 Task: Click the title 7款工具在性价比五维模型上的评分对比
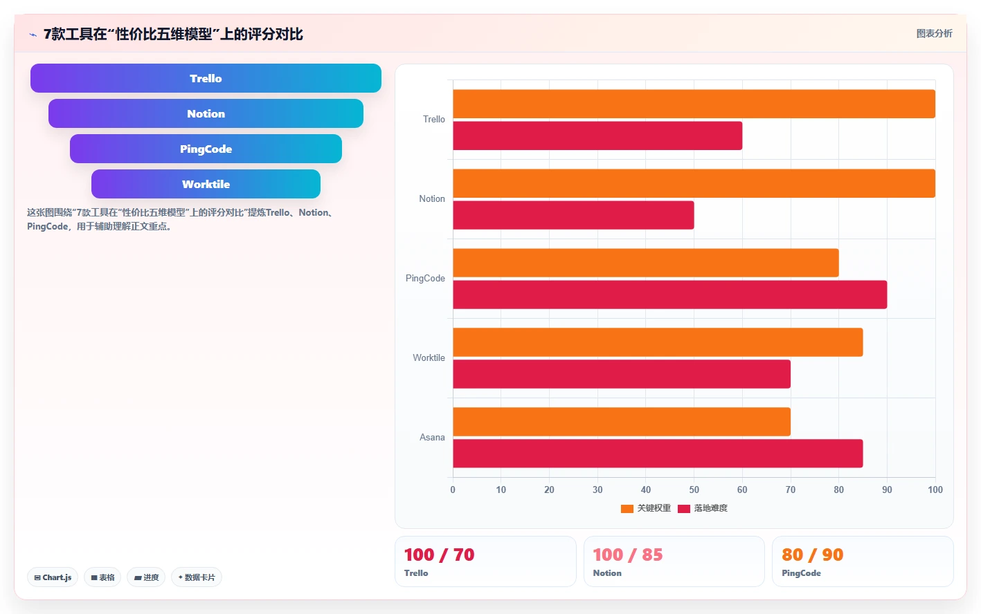pyautogui.click(x=173, y=34)
